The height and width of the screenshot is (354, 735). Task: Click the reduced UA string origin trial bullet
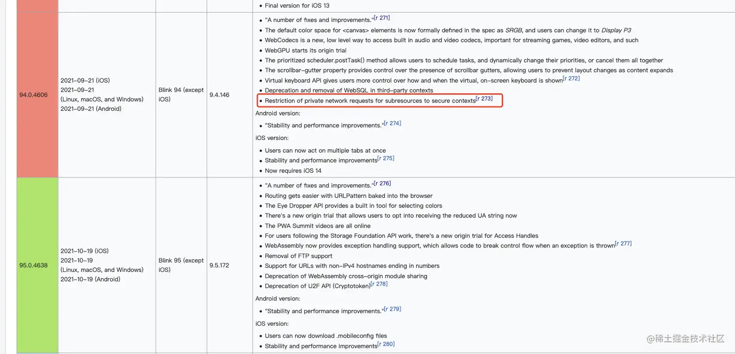(x=391, y=216)
